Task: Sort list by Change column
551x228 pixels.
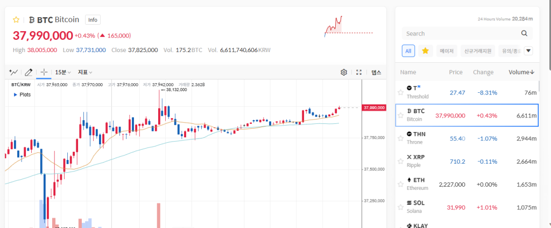Action: 483,72
